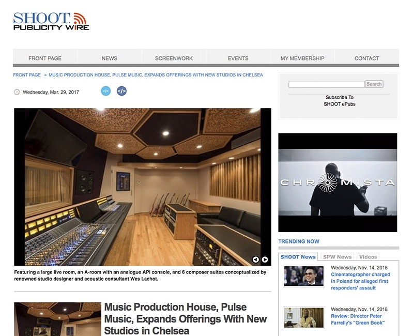Click the photo caption about Wes Lachot
The height and width of the screenshot is (336, 413).
click(x=140, y=276)
